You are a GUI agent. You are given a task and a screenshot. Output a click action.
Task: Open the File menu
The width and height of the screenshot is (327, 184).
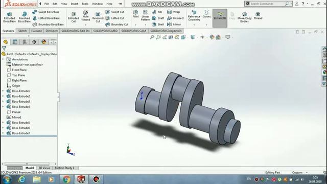[46, 4]
